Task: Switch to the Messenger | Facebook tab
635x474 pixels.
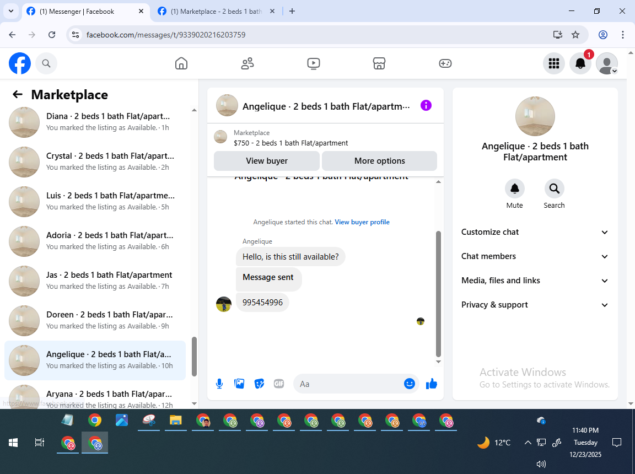Action: pyautogui.click(x=85, y=12)
